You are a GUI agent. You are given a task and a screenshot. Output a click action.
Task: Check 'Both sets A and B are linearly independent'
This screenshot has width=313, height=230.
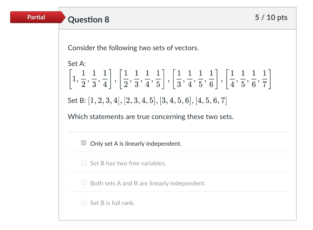coord(84,183)
